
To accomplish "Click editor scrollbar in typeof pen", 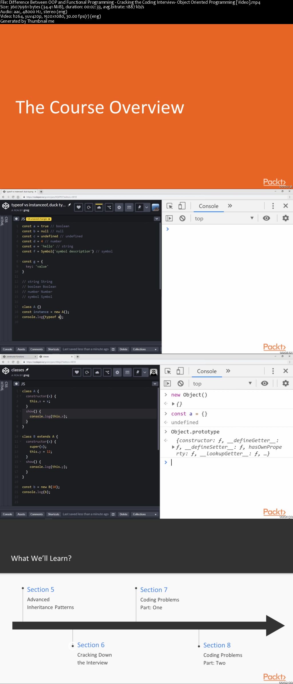I will pos(160,256).
